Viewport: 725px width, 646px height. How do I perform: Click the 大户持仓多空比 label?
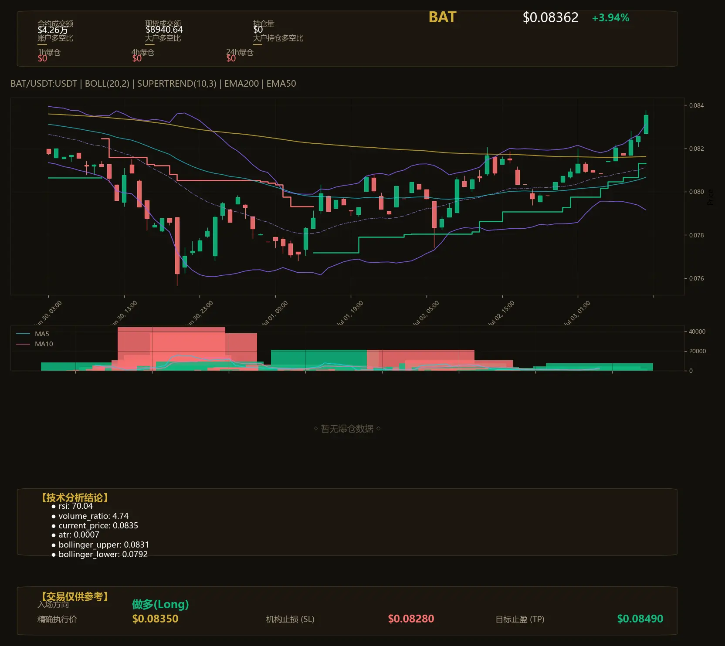click(278, 38)
